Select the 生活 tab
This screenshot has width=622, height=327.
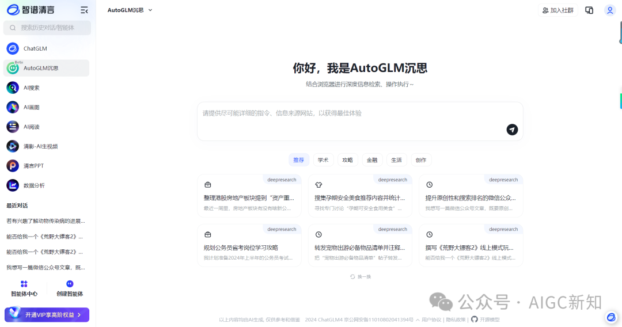397,160
